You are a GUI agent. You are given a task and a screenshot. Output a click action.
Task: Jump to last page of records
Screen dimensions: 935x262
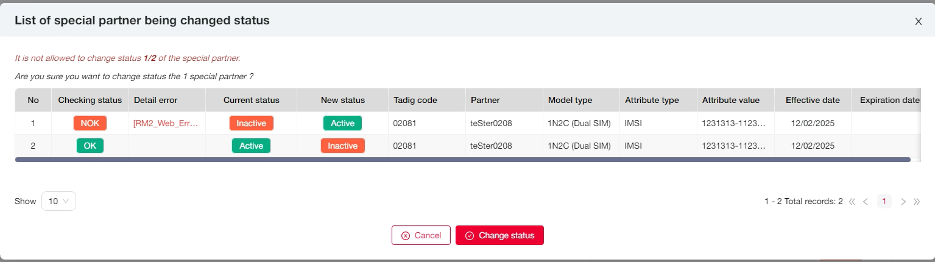coord(917,202)
